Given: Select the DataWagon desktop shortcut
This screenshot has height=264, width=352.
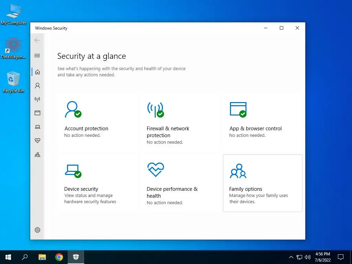Looking at the screenshot, I should click(13, 48).
